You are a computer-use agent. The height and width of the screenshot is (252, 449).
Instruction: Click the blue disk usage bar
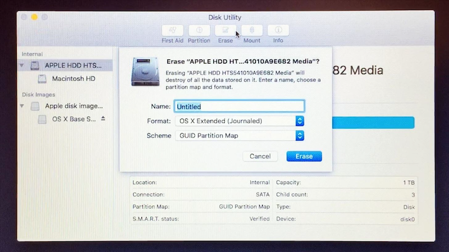(x=373, y=123)
